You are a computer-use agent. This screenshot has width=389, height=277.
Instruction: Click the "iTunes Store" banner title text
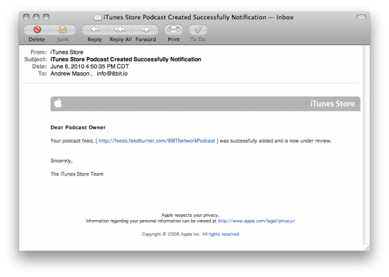click(x=333, y=104)
